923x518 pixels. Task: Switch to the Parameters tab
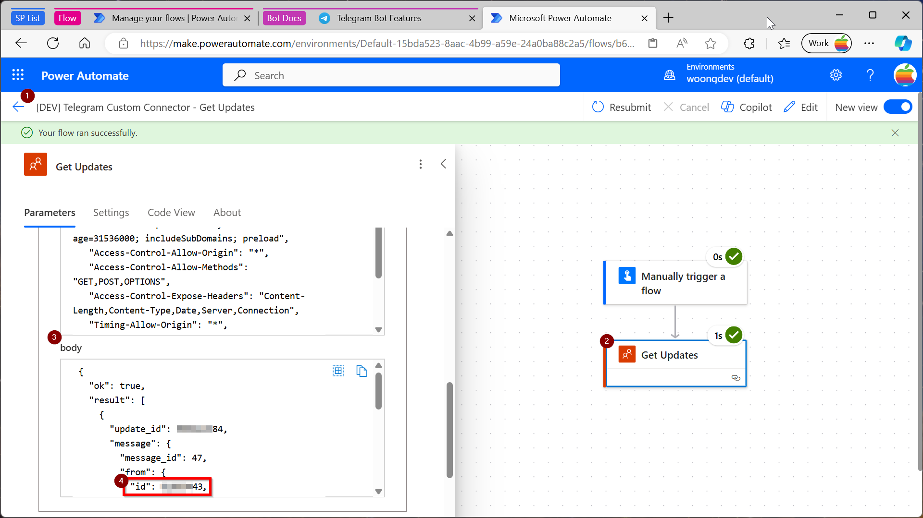[x=50, y=212]
